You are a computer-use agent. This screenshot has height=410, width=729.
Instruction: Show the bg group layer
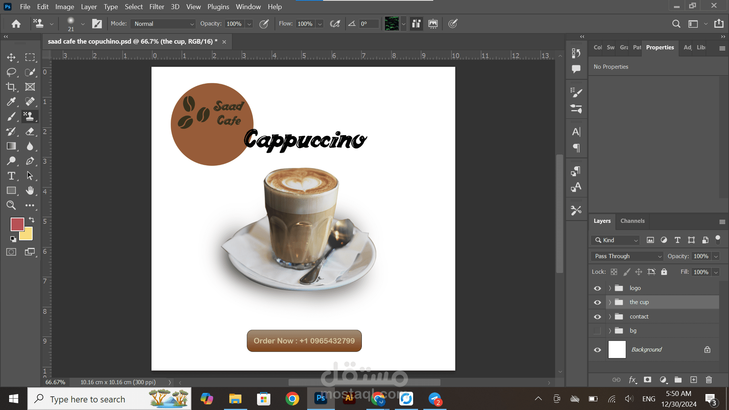coord(597,331)
